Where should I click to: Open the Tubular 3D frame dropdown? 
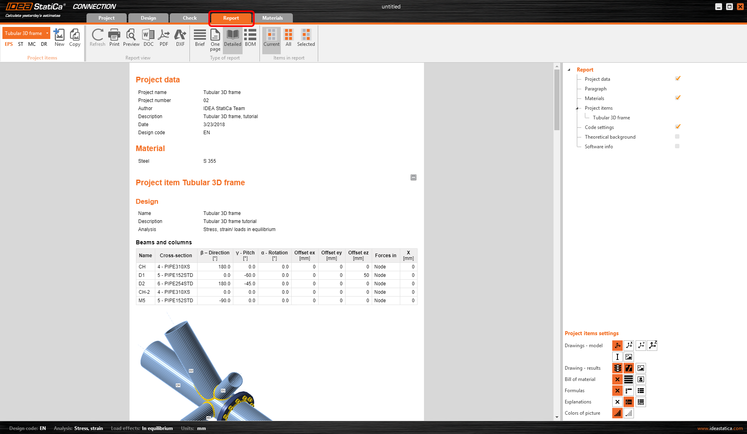(x=47, y=33)
